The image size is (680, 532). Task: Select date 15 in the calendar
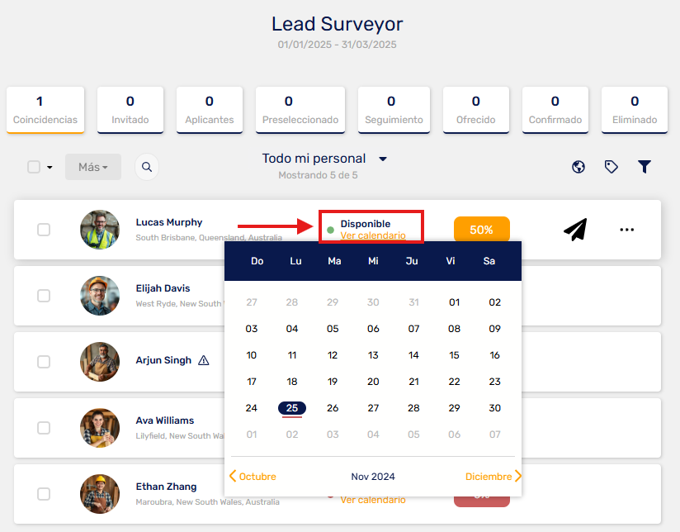[x=454, y=355]
